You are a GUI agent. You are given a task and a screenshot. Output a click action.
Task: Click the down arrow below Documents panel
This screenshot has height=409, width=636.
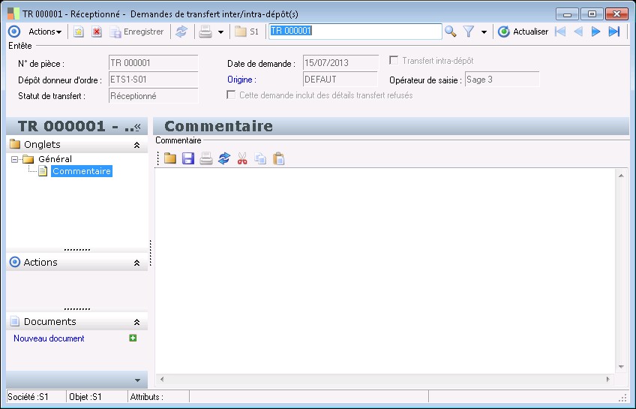click(x=137, y=380)
